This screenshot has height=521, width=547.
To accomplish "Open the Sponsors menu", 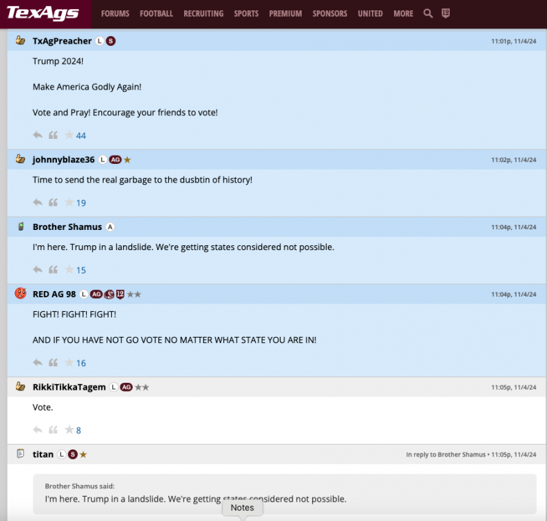I will point(329,14).
